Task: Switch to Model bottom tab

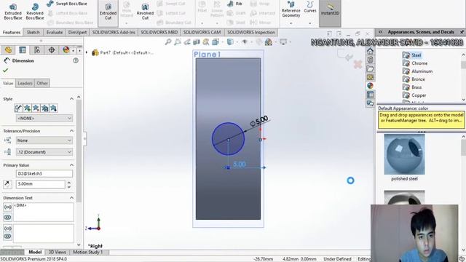Action: 35,252
